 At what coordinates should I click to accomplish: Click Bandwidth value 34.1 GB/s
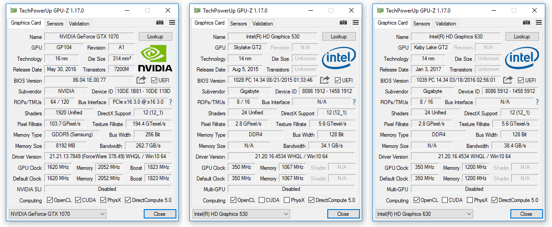(x=332, y=146)
